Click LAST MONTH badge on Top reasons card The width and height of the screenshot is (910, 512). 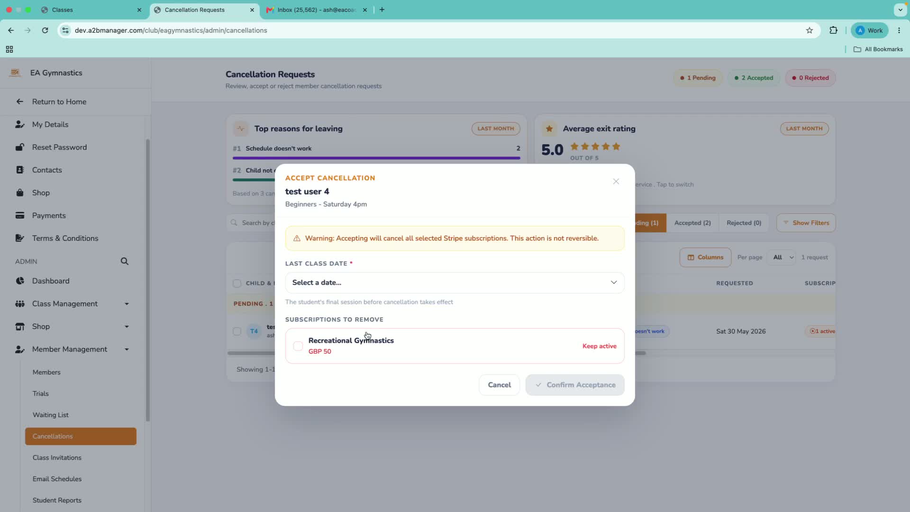click(496, 128)
